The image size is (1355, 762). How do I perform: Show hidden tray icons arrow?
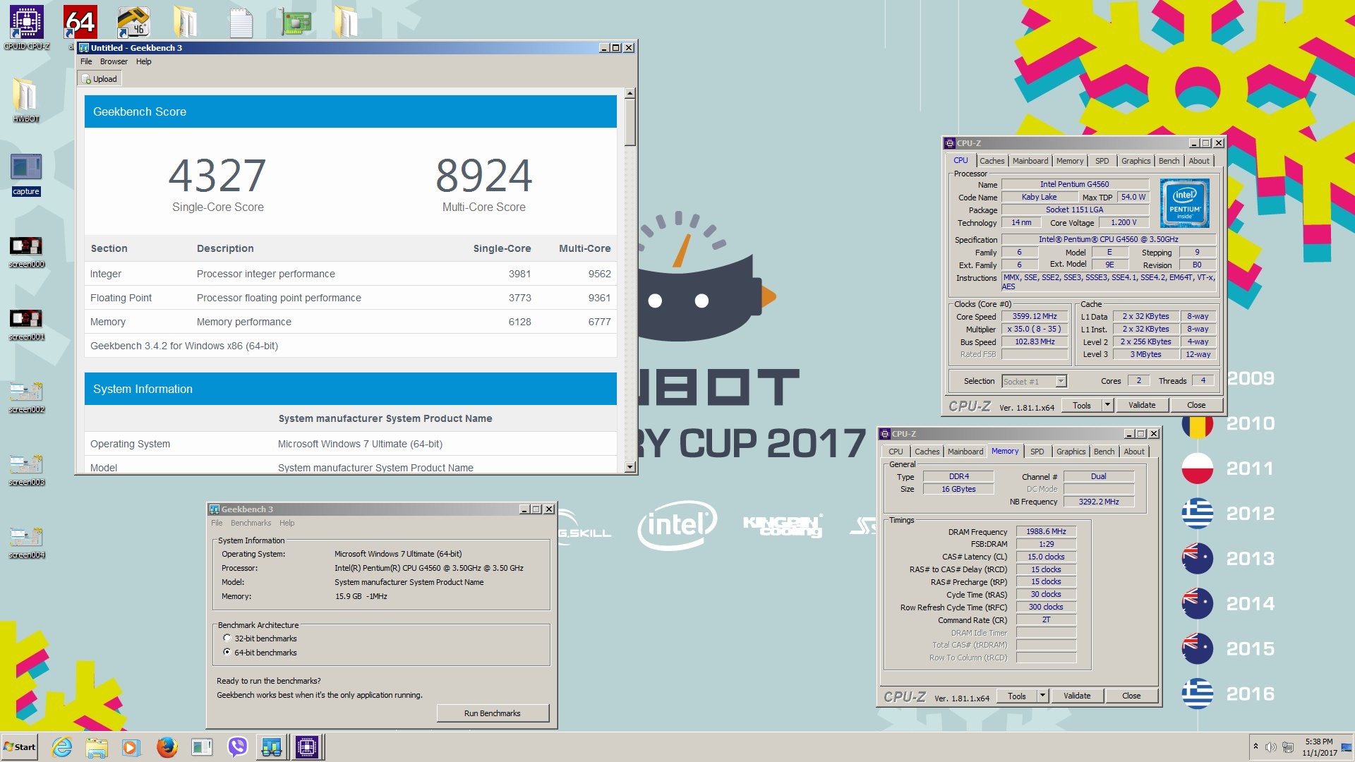click(1255, 746)
